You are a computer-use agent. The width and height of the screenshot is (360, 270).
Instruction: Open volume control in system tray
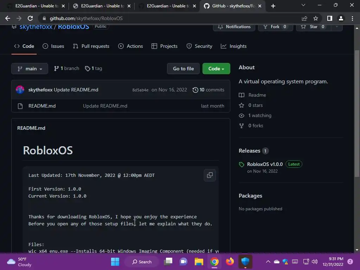315,262
